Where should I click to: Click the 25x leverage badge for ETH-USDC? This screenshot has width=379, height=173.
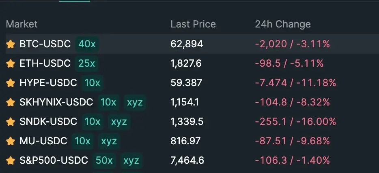(86, 63)
